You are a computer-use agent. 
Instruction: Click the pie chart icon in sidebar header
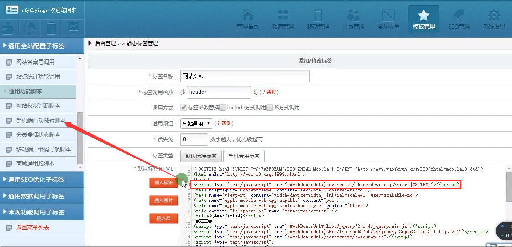pyautogui.click(x=30, y=28)
